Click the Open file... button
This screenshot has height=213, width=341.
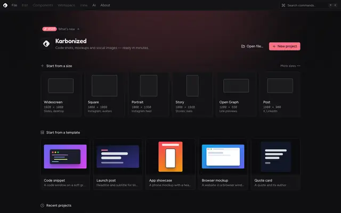pyautogui.click(x=252, y=46)
